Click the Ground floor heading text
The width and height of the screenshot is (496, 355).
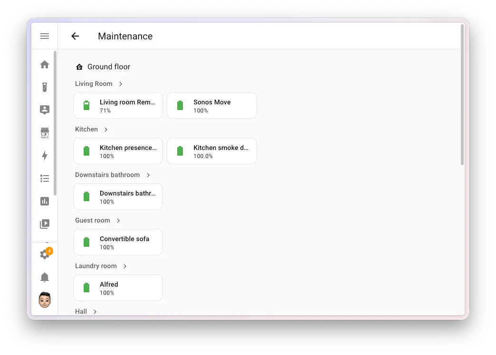tap(109, 67)
